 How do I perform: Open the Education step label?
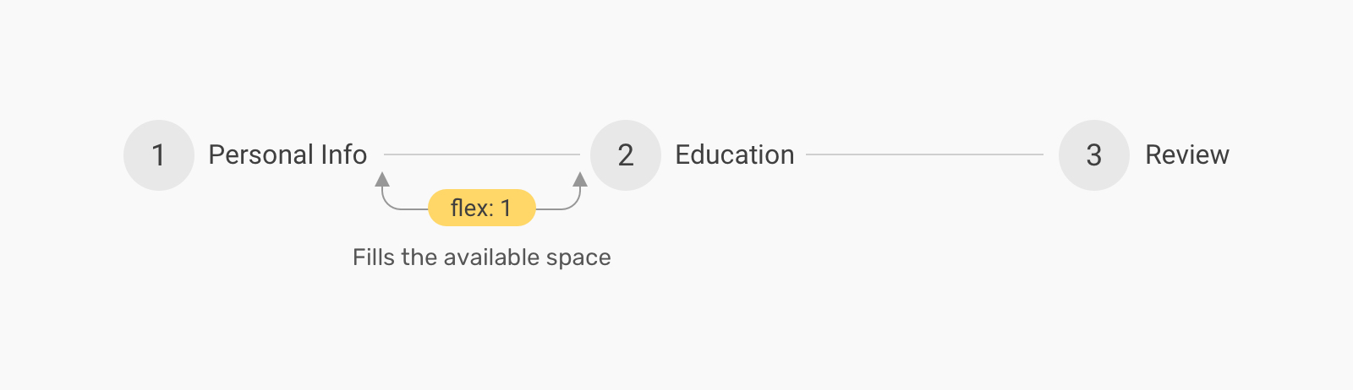pos(734,155)
